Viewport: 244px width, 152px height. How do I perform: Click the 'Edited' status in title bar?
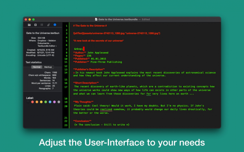coord(146,19)
